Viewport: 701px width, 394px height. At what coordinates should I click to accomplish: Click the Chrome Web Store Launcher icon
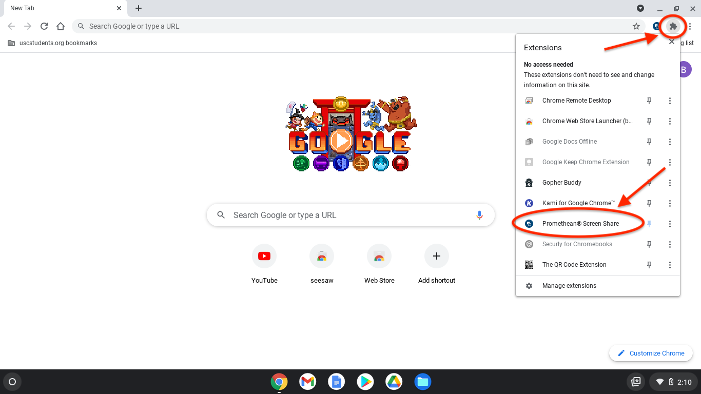(529, 121)
